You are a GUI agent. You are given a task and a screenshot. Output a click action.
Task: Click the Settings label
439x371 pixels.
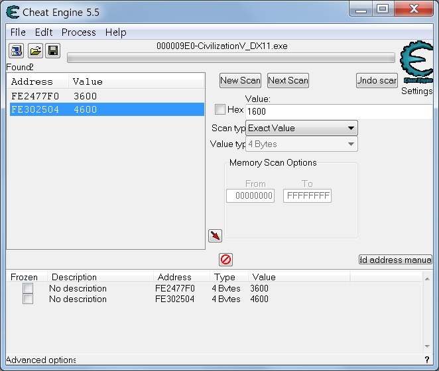[x=416, y=91]
